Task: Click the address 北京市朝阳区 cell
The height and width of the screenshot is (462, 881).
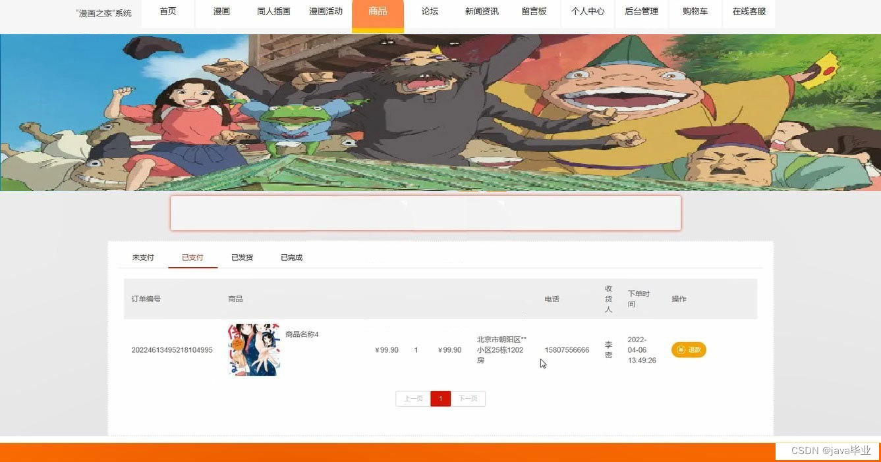Action: pos(501,350)
